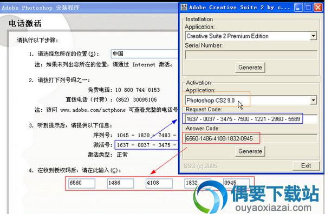Select the Creative Suite 2 Premium Edition combo box
This screenshot has width=325, height=214.
[x=251, y=36]
